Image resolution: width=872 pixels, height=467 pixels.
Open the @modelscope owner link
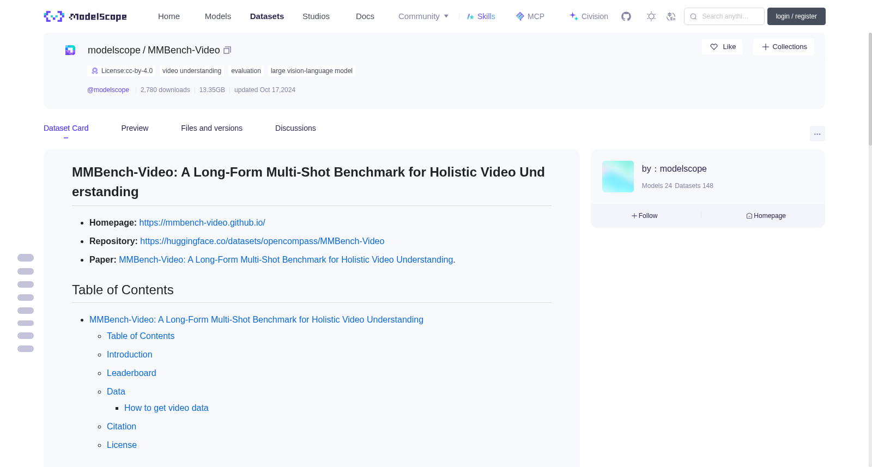(x=108, y=90)
